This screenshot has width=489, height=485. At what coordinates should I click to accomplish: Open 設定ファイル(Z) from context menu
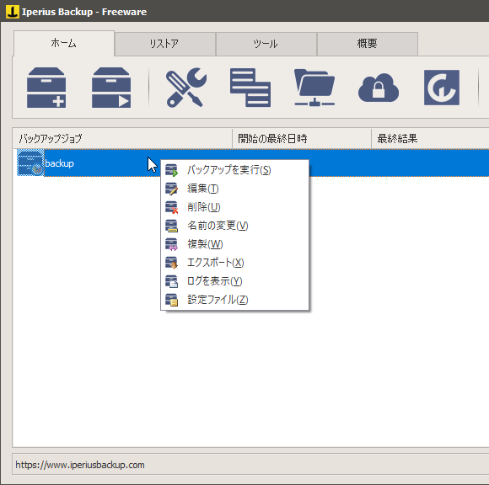point(234,300)
